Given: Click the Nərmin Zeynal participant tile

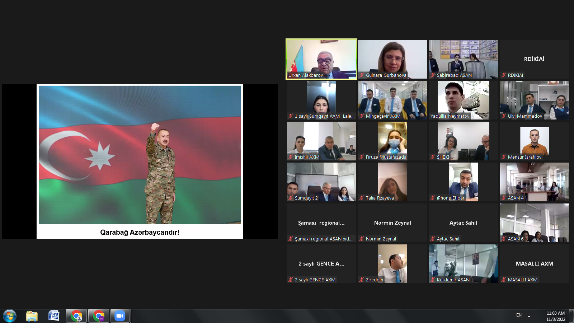Looking at the screenshot, I should (392, 223).
